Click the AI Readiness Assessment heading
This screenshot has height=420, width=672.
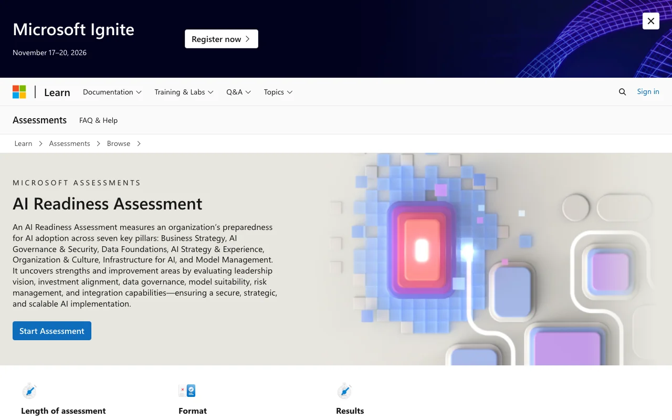click(x=108, y=204)
